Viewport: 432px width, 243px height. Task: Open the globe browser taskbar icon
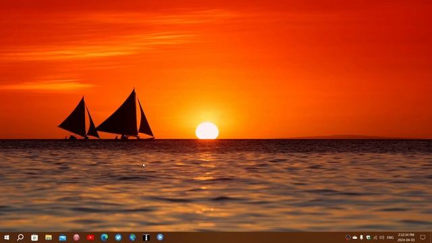coord(132,237)
